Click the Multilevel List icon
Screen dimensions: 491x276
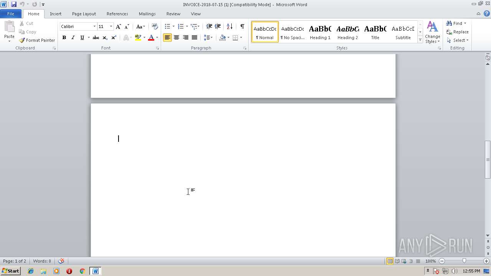(x=194, y=26)
